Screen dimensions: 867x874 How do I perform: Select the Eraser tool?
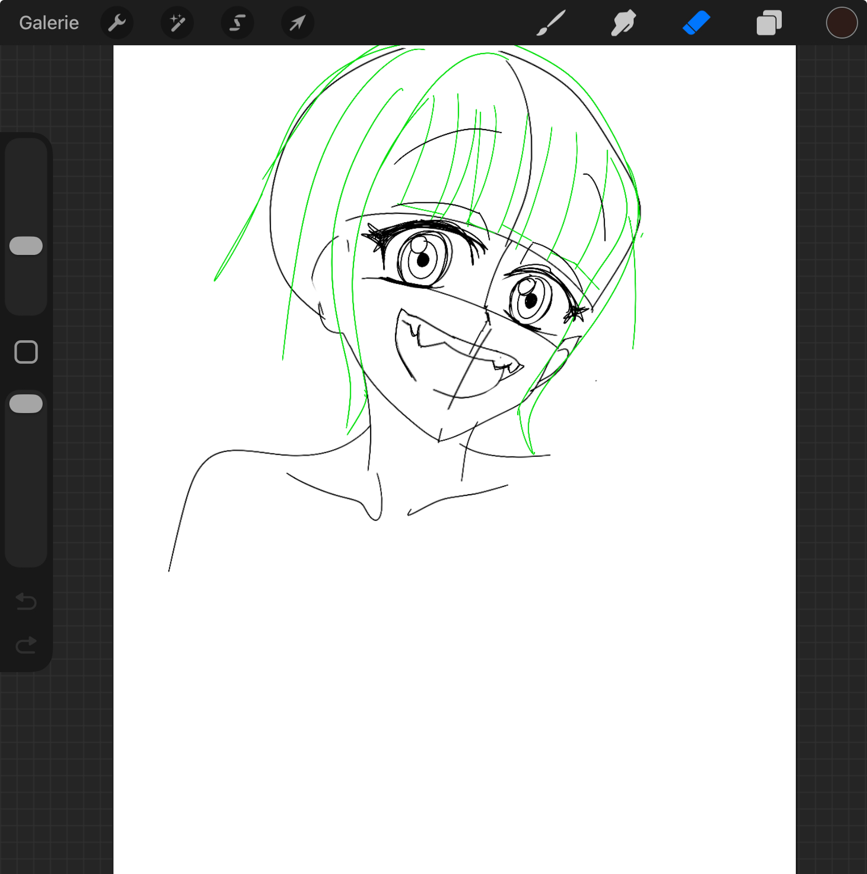click(x=697, y=23)
